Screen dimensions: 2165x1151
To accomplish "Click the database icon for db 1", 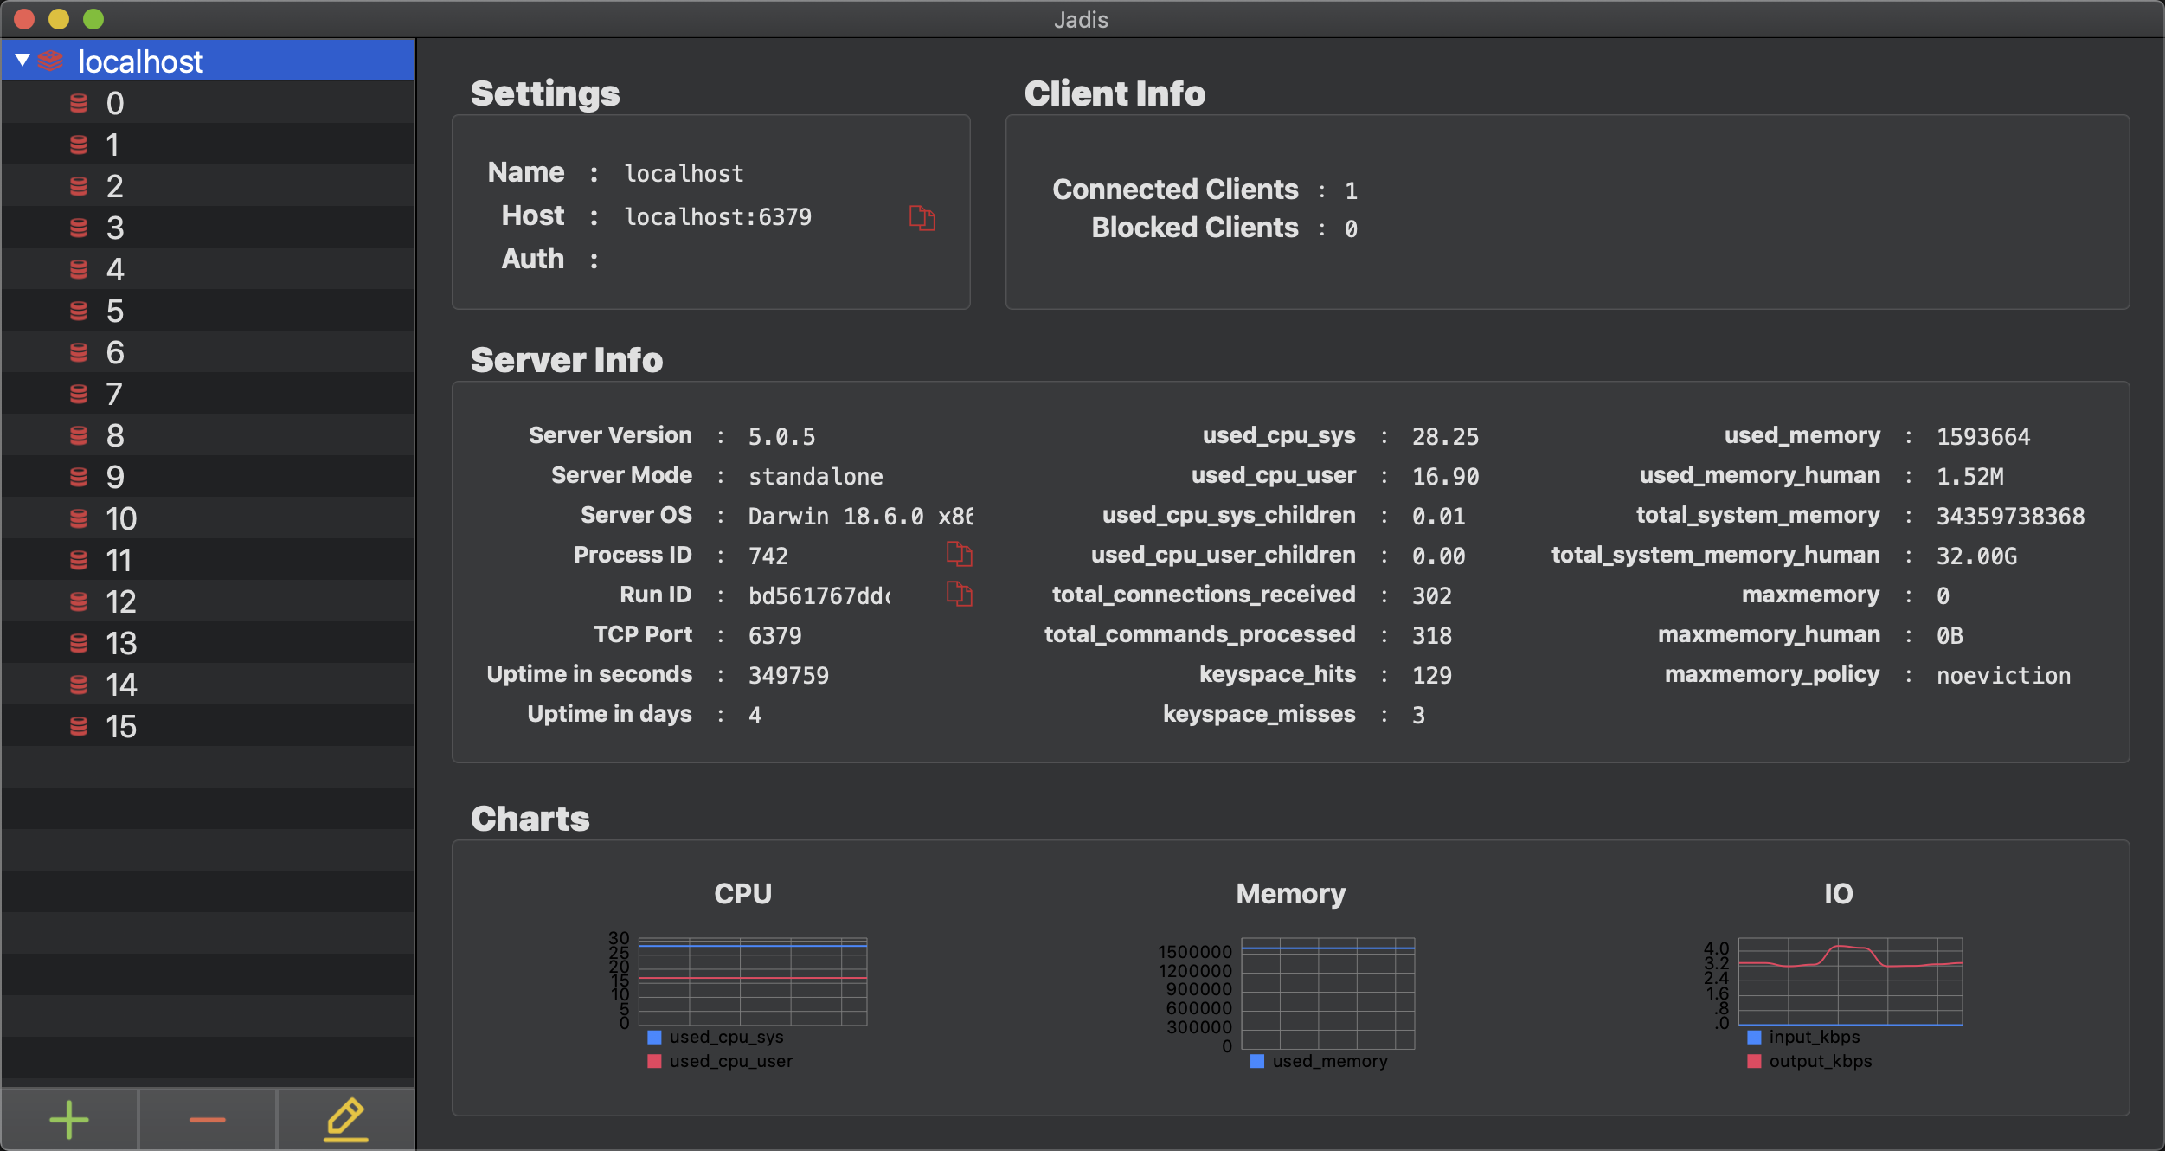I will pyautogui.click(x=79, y=145).
